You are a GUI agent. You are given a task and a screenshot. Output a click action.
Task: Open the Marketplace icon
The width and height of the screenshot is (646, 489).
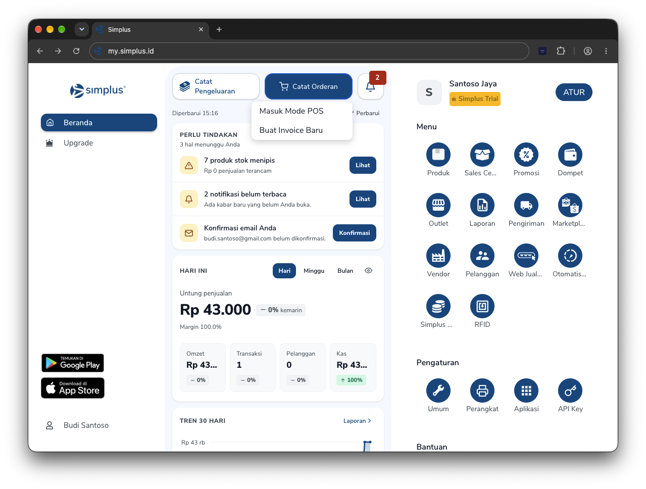[570, 205]
